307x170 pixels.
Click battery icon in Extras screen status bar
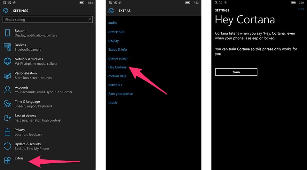point(188,3)
